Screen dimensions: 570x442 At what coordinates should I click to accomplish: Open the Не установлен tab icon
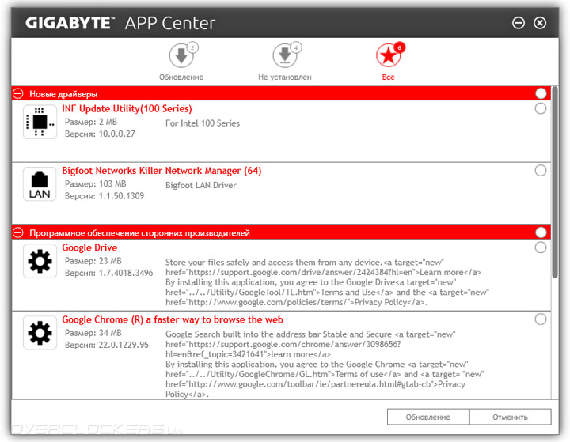click(285, 56)
